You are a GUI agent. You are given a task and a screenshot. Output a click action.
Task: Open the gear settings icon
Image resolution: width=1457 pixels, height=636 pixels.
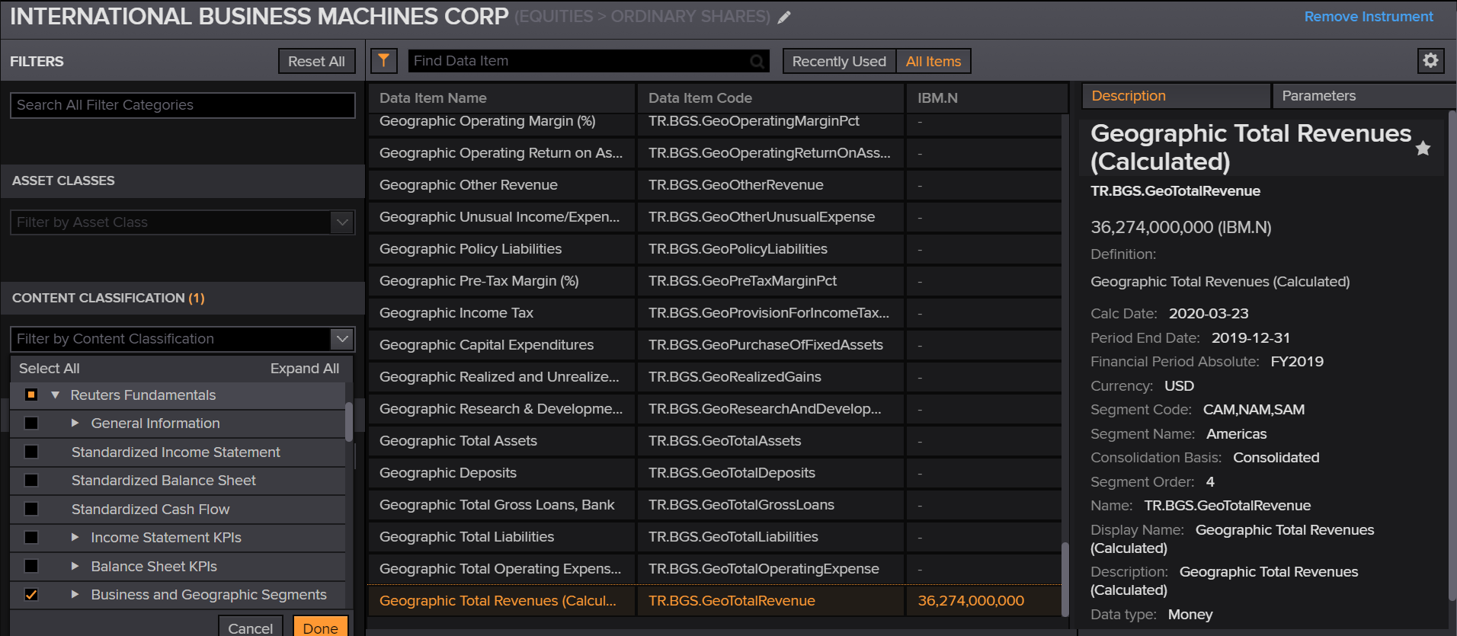click(1430, 61)
